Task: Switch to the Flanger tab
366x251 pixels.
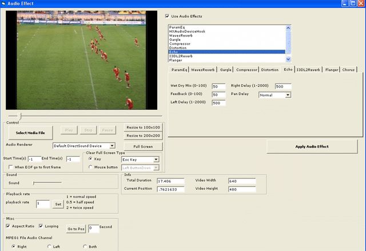Action: click(x=332, y=70)
